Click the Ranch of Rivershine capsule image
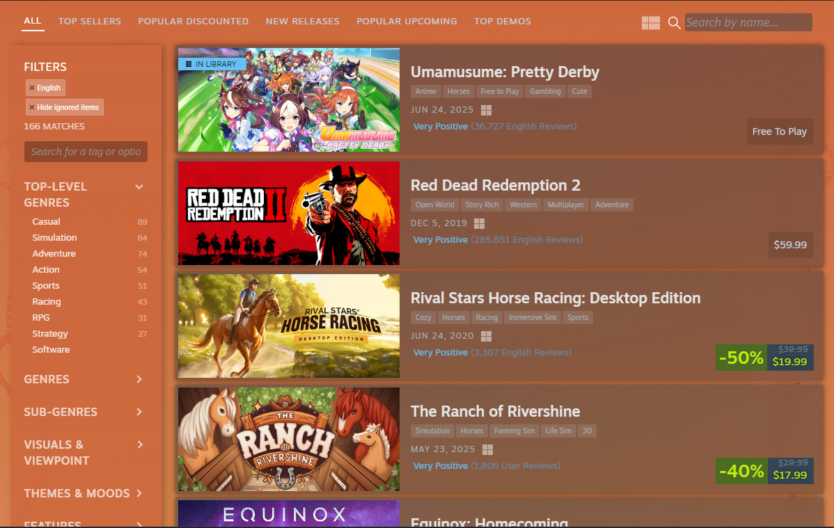The image size is (834, 528). [x=289, y=439]
